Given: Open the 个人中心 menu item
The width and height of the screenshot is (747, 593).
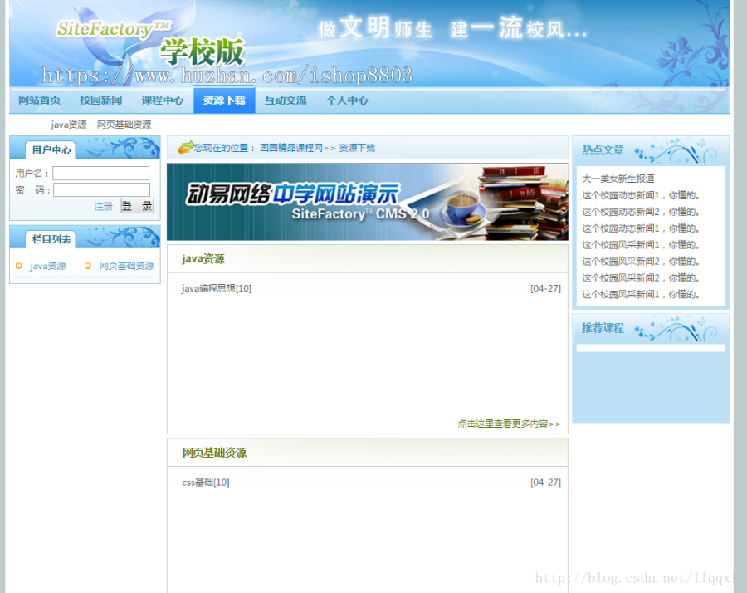Looking at the screenshot, I should pos(347,100).
